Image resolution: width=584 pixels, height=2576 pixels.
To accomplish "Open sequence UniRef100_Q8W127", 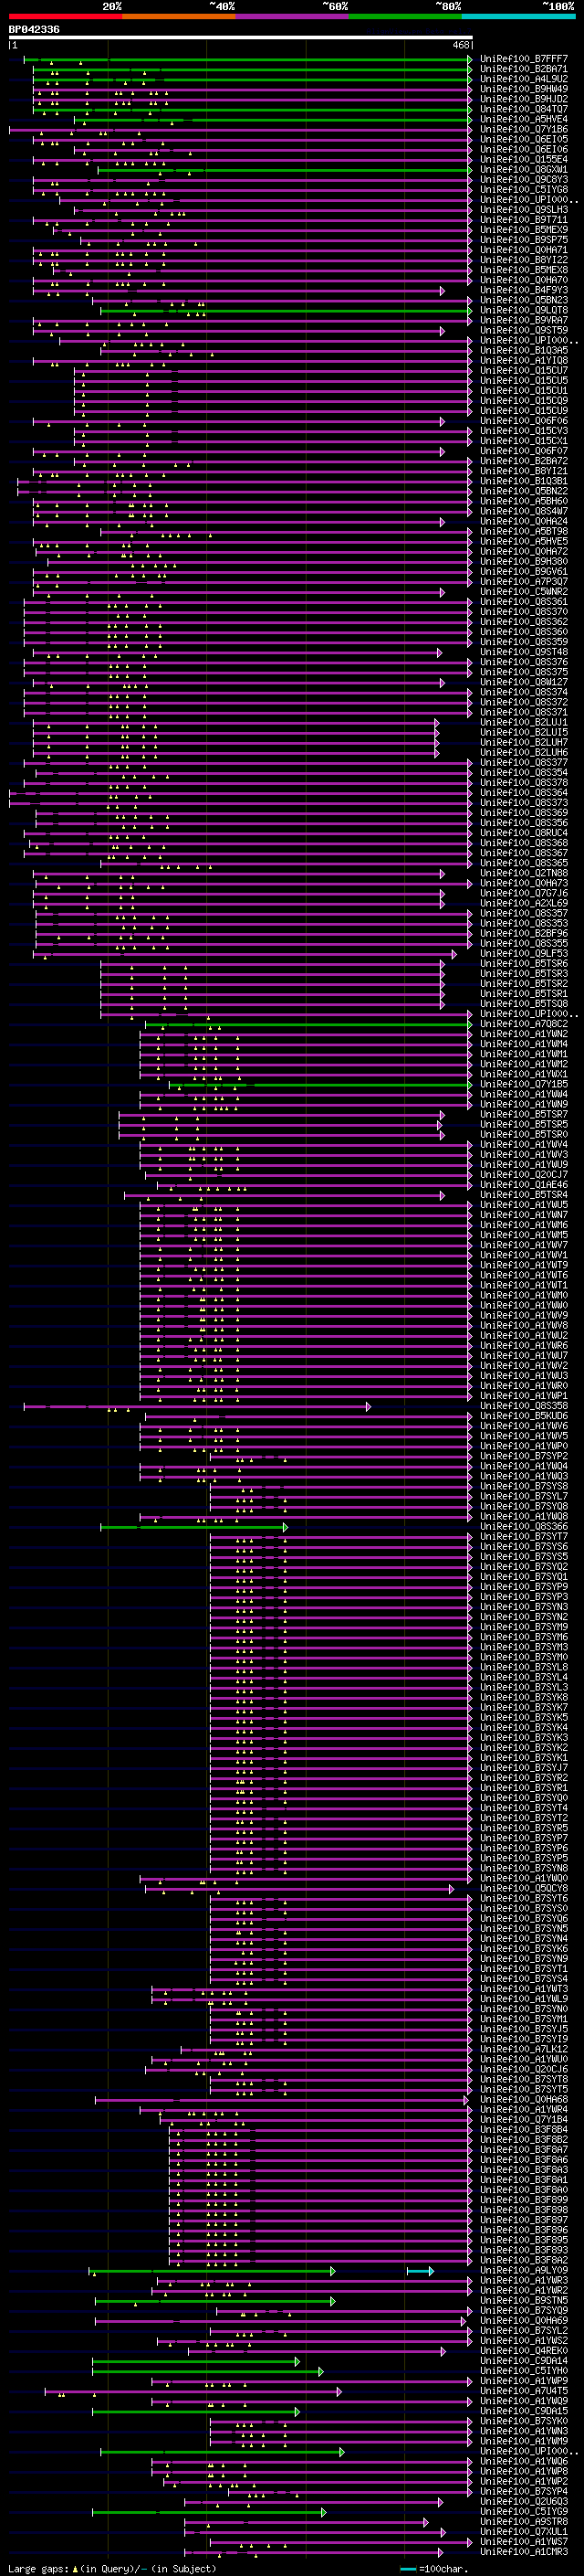I will tap(524, 682).
